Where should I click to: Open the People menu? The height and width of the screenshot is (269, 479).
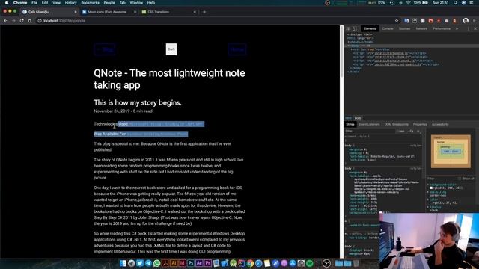[x=109, y=3]
